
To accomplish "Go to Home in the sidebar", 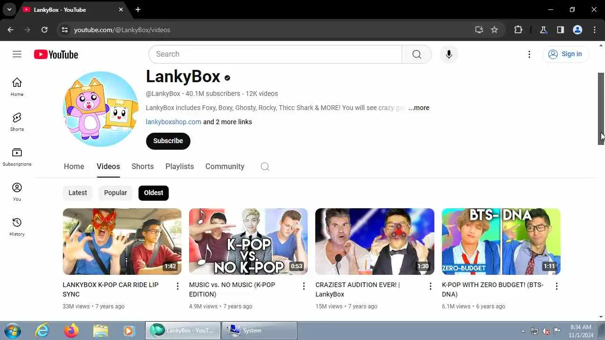I will click(x=17, y=87).
